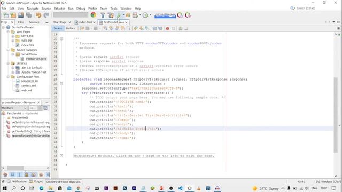
Task: Expand the META-INF folder node
Action: [x=13, y=36]
